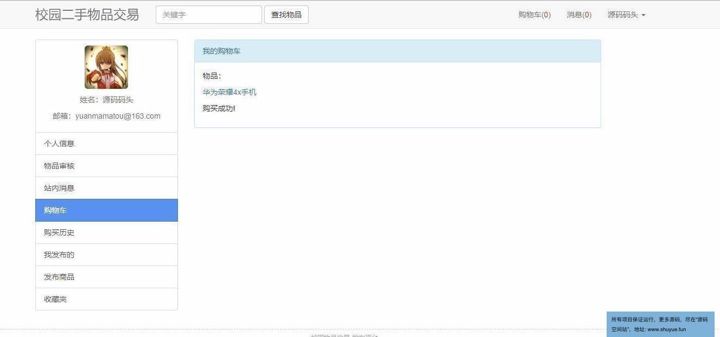
Task: Click the 我的购物车 panel header
Action: [397, 51]
